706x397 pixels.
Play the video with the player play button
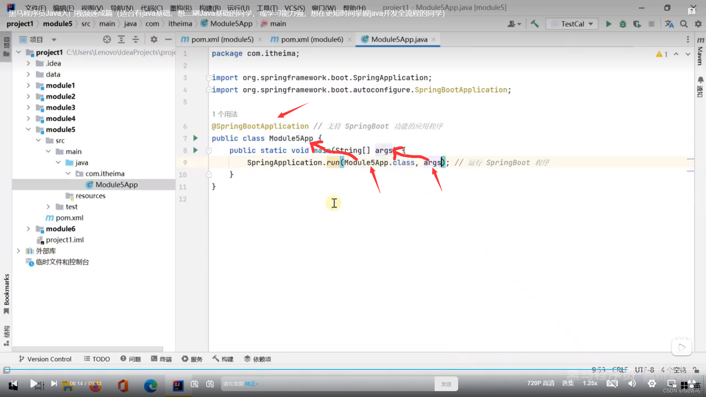33,384
